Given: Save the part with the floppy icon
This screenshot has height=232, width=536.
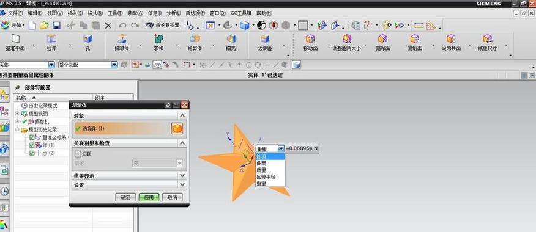Looking at the screenshot, I should [57, 25].
